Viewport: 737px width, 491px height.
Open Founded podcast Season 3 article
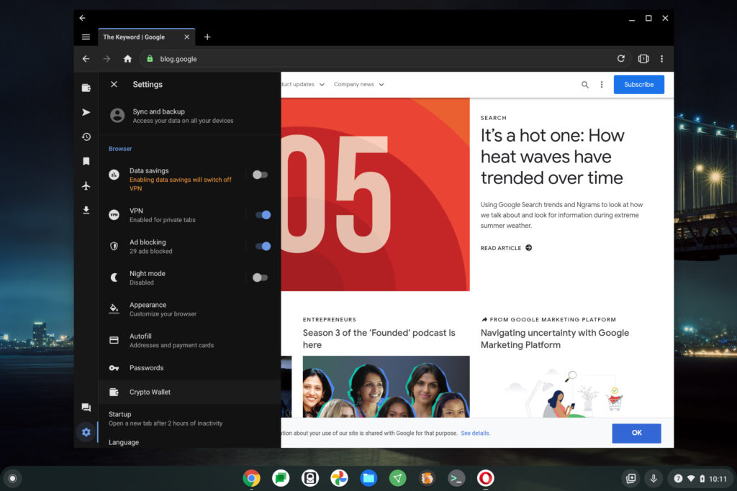point(379,339)
